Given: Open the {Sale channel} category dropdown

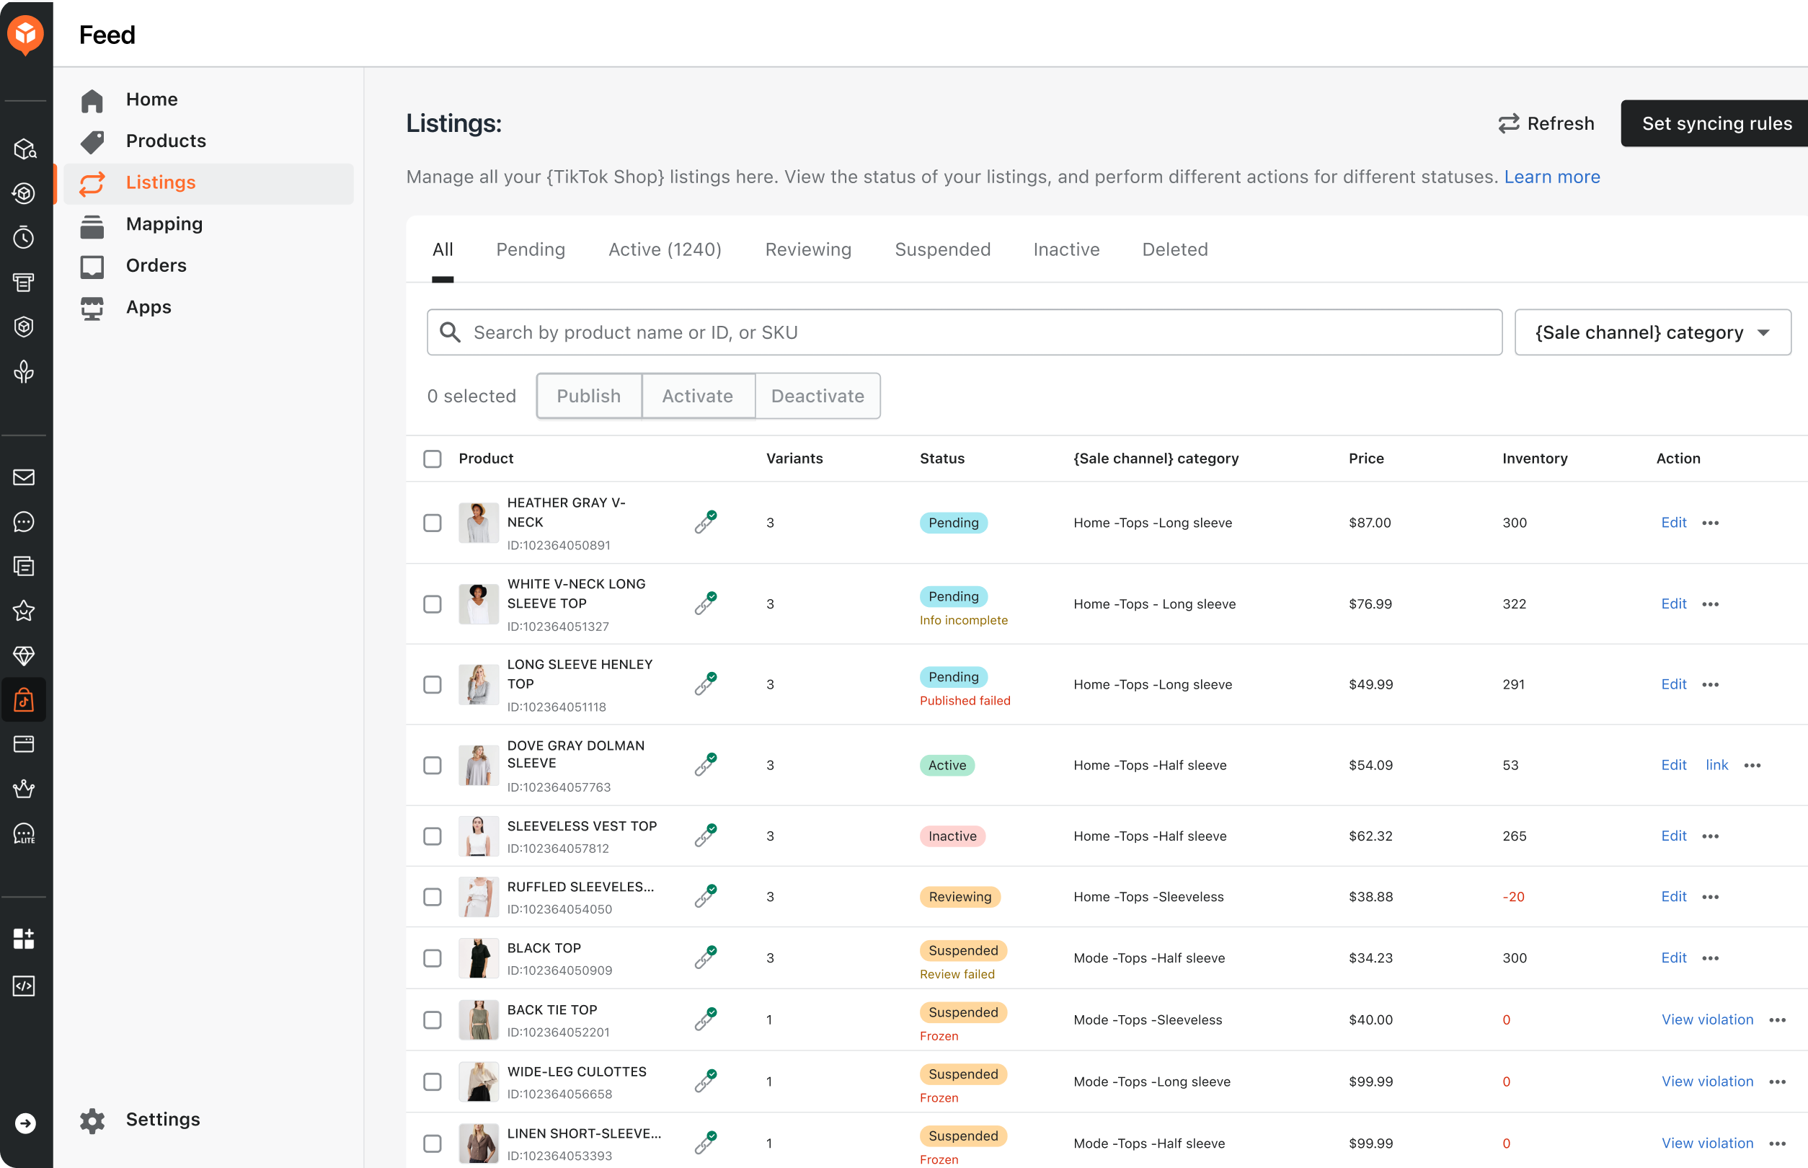Looking at the screenshot, I should pos(1652,332).
